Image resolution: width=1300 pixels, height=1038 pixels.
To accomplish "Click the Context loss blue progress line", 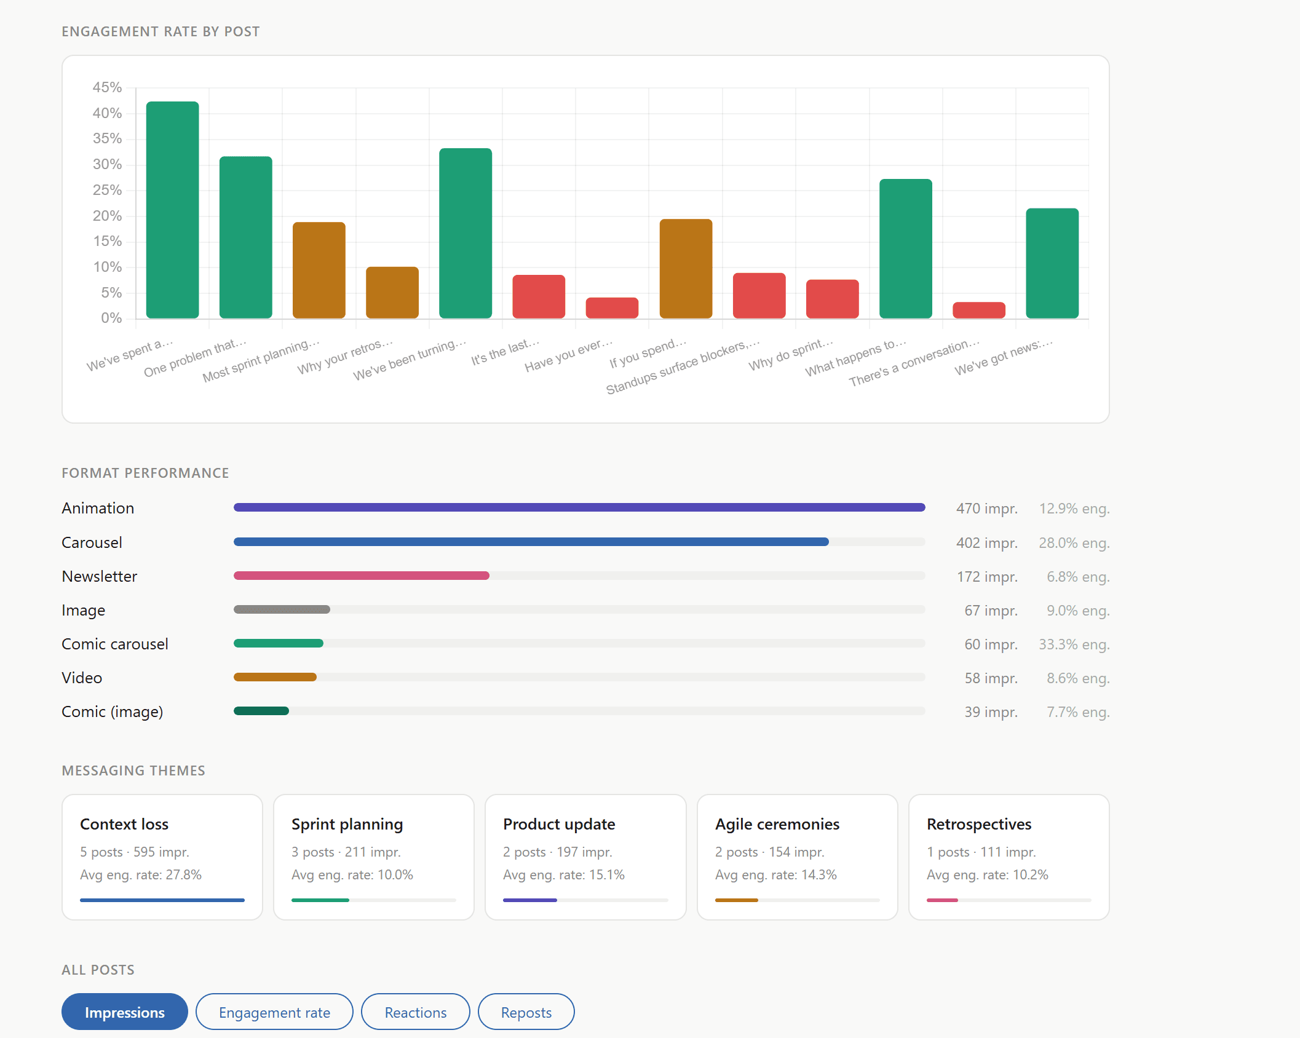I will pos(162,900).
